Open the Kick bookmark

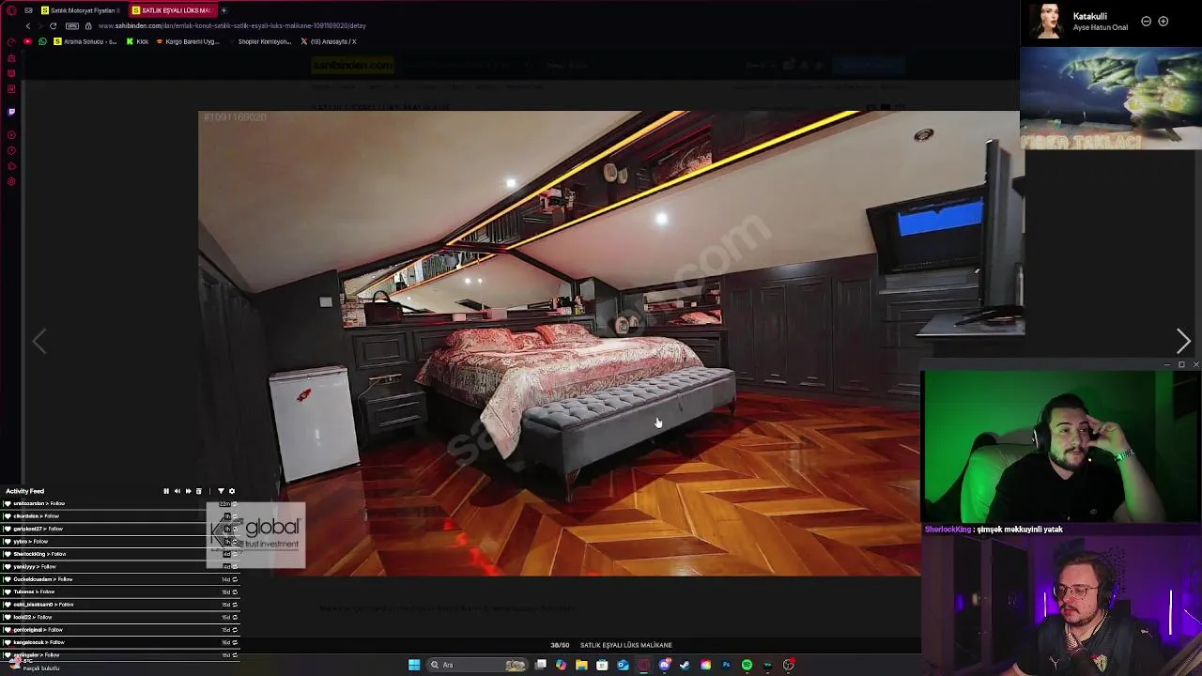click(x=137, y=41)
